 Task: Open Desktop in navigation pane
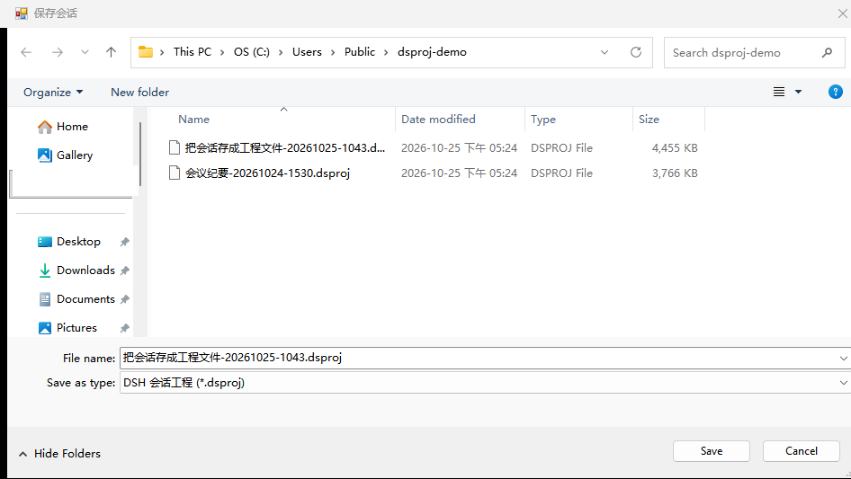(69, 242)
